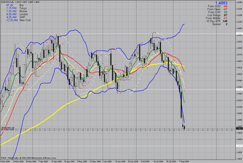Click the "145" ATR value
243x163 pixels.
[225, 21]
